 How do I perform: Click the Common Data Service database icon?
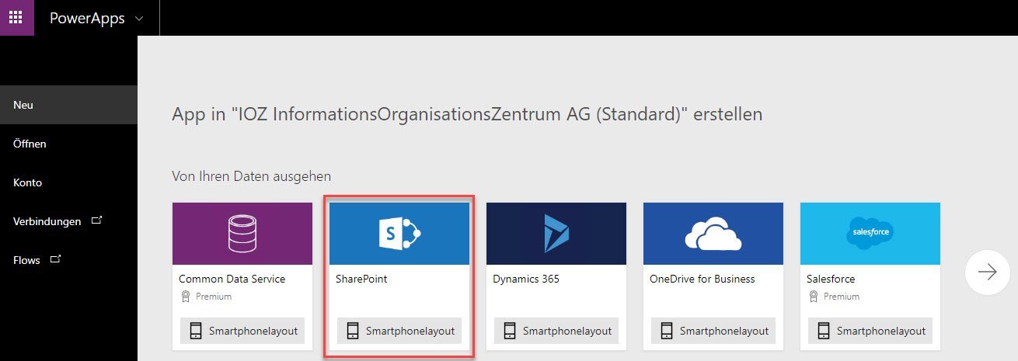[242, 233]
